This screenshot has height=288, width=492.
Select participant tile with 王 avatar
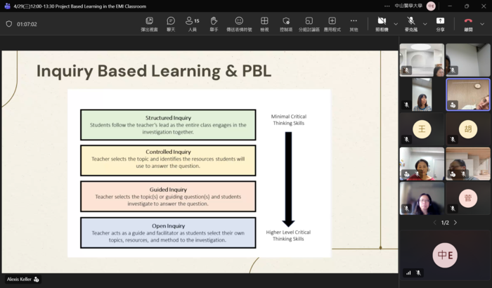[422, 129]
